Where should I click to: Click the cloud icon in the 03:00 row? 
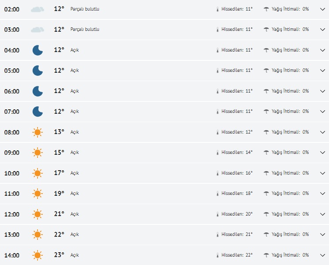(x=38, y=30)
